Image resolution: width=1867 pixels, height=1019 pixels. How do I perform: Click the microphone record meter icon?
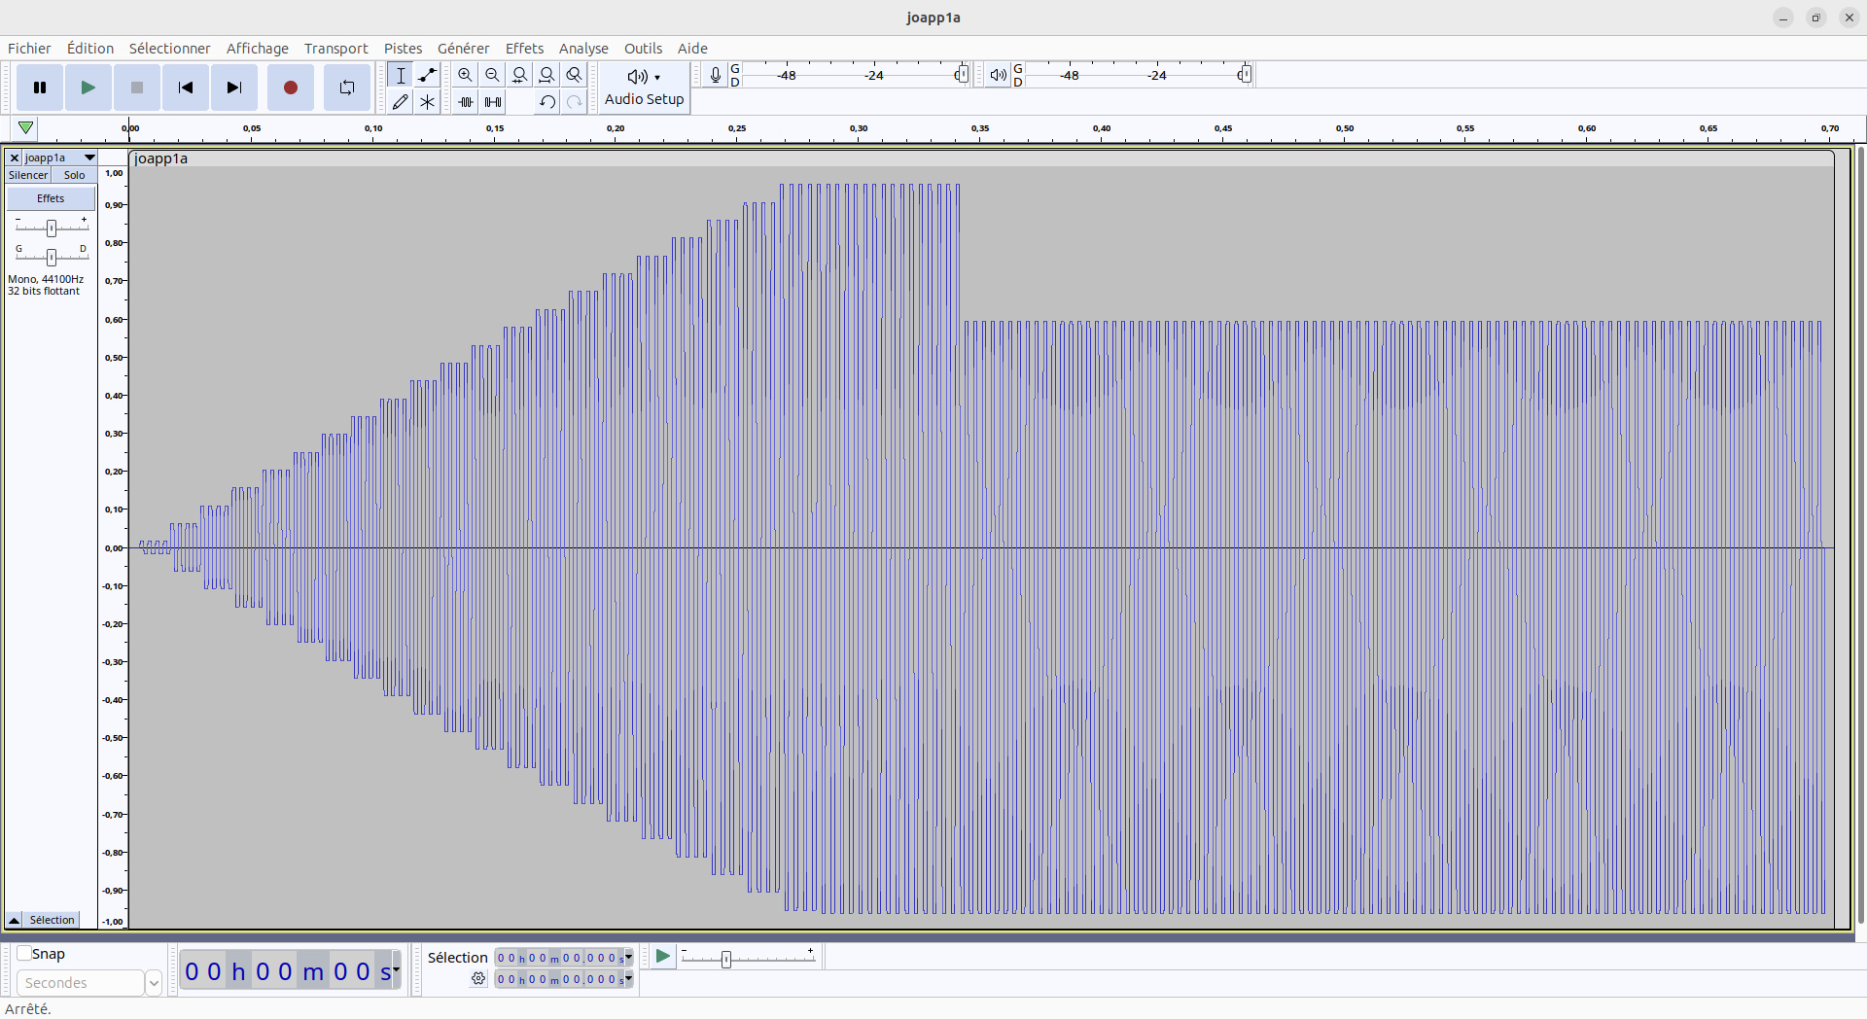click(x=716, y=75)
